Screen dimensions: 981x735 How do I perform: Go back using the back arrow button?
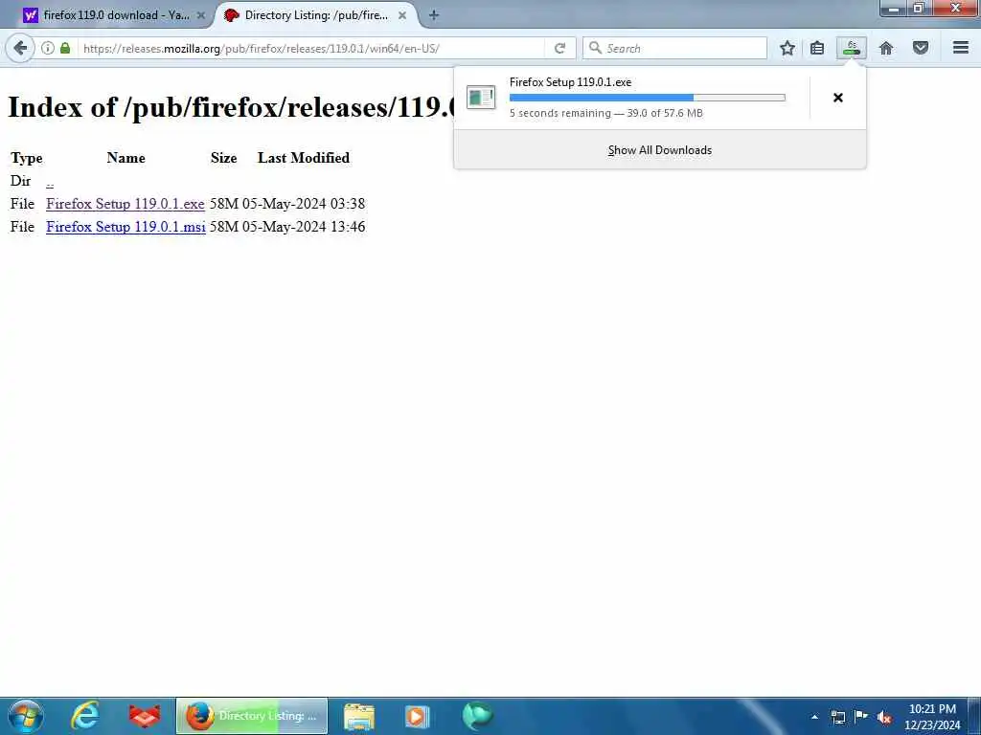pyautogui.click(x=20, y=48)
